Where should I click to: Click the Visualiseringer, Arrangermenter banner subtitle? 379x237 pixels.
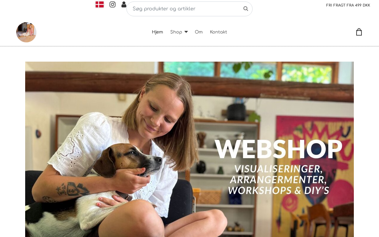click(279, 180)
